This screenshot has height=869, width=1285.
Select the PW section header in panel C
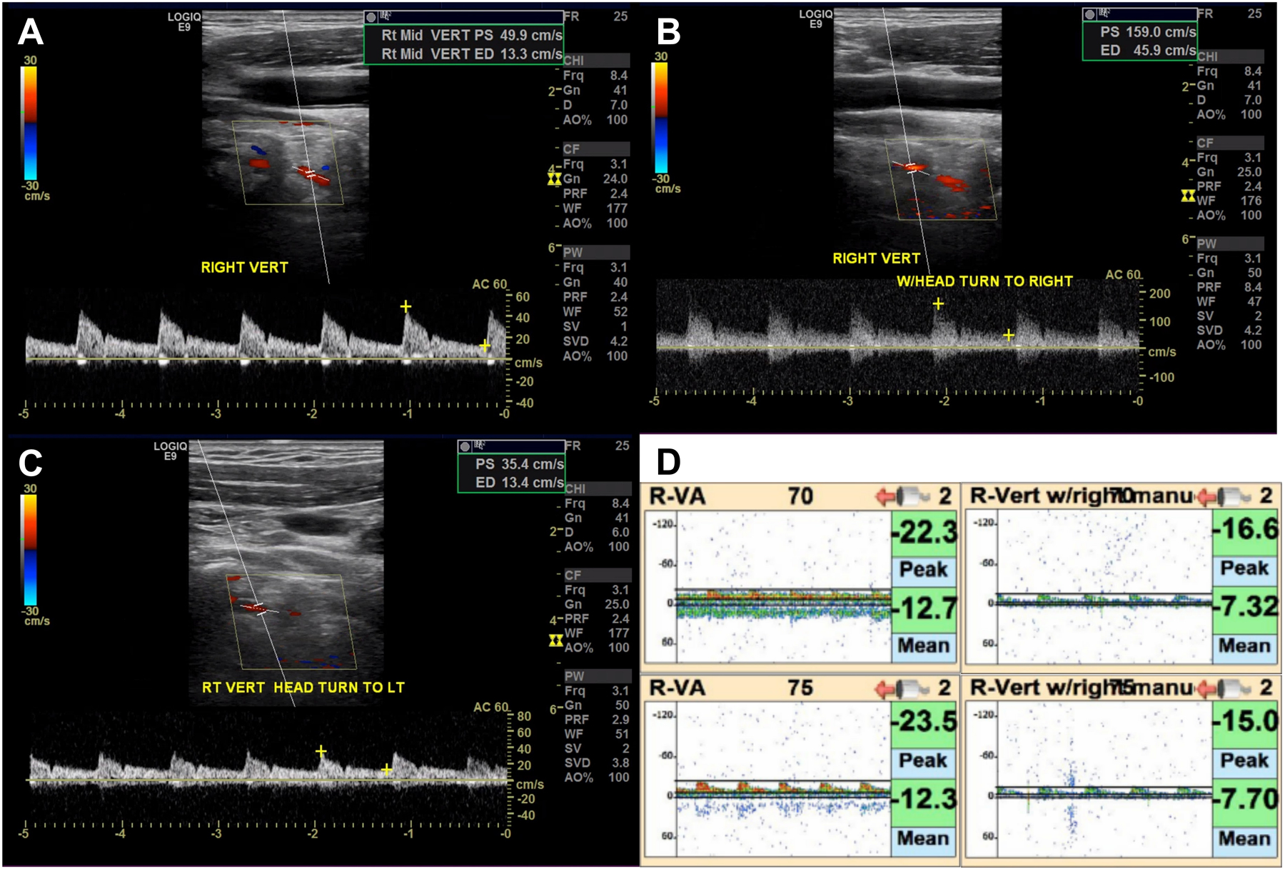[598, 675]
